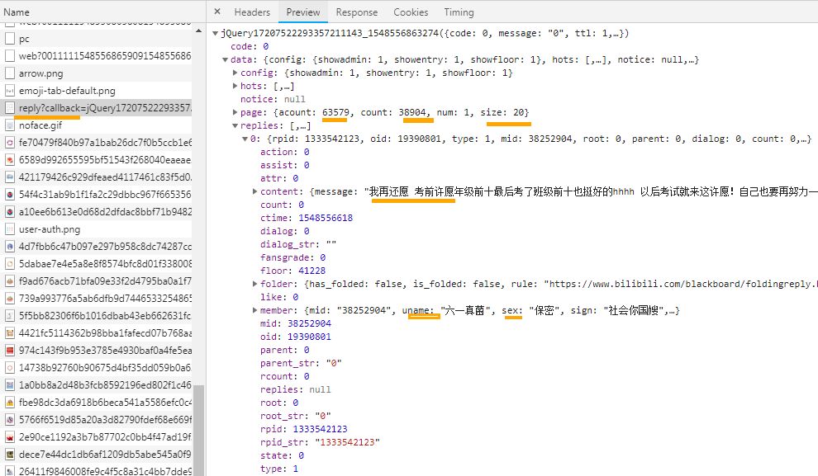Click the root_str: "0" line

[x=295, y=416]
